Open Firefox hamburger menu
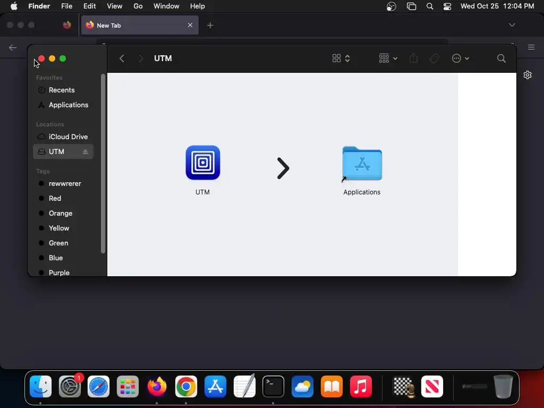Screen dimensions: 544x408 [531, 47]
